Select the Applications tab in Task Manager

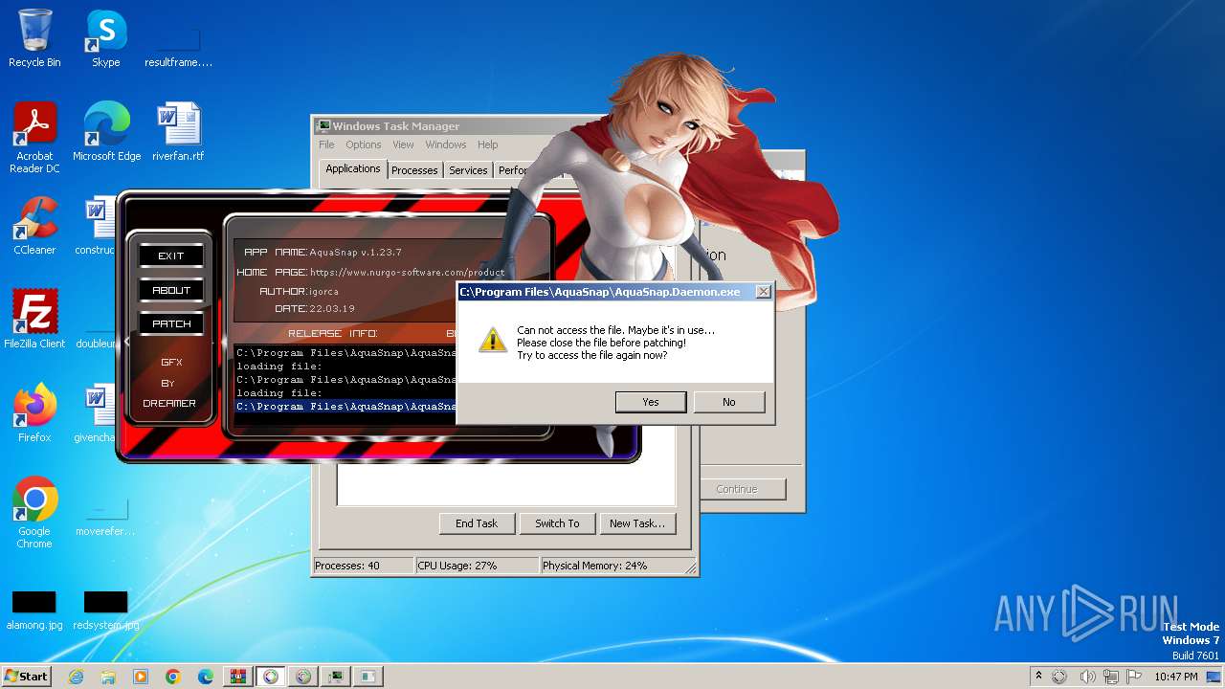[x=353, y=168]
